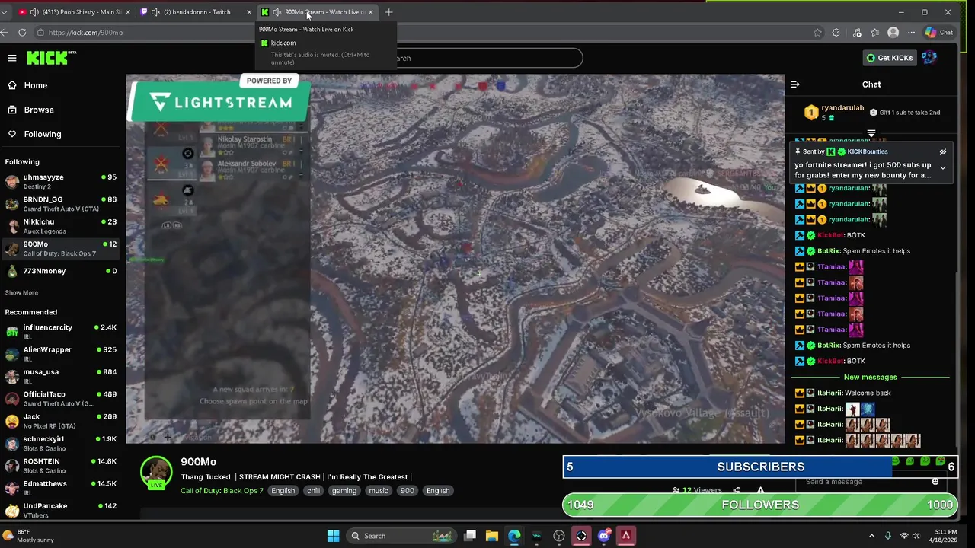Report the stream with warning icon

click(x=760, y=491)
